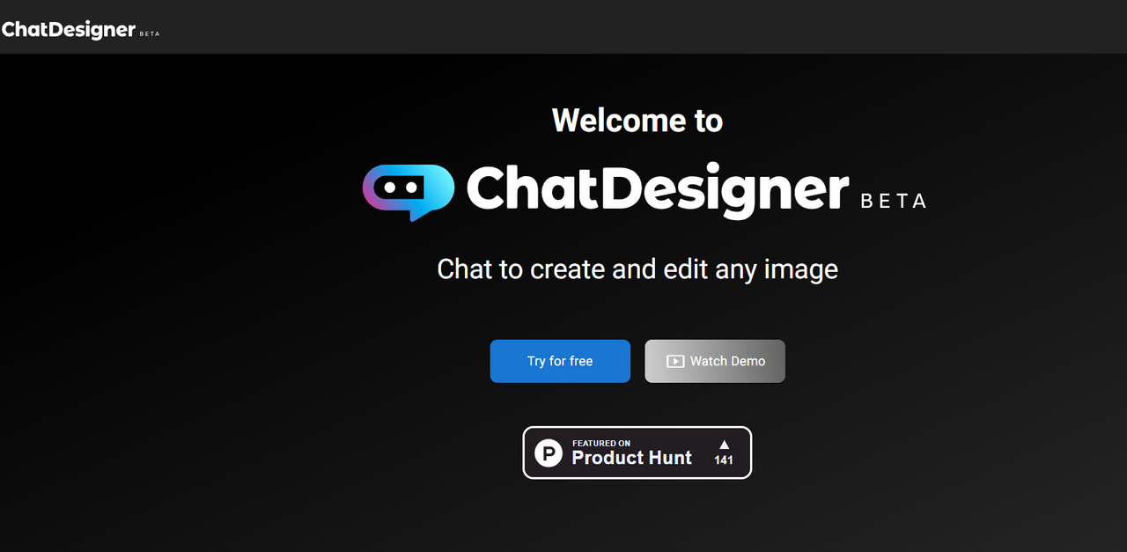
Task: Click the Product Hunt circular P icon
Action: click(x=549, y=453)
